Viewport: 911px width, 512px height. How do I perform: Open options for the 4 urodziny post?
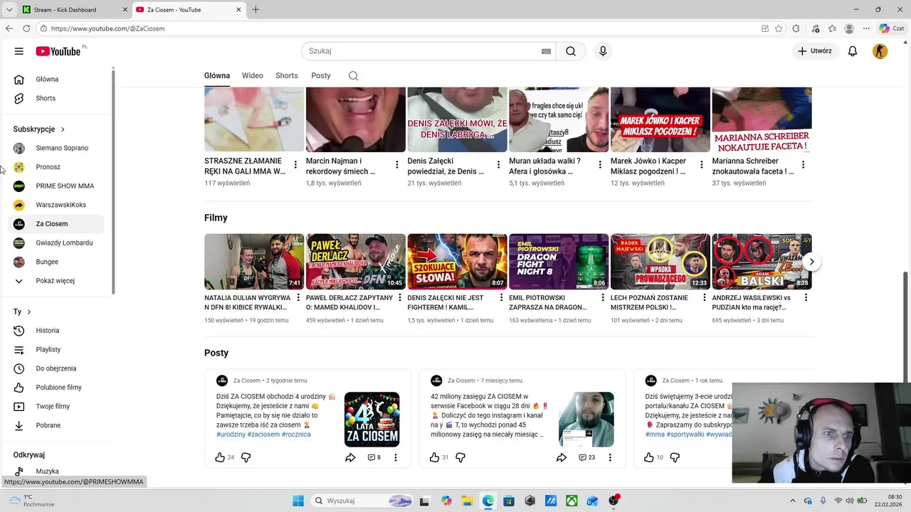pos(396,457)
